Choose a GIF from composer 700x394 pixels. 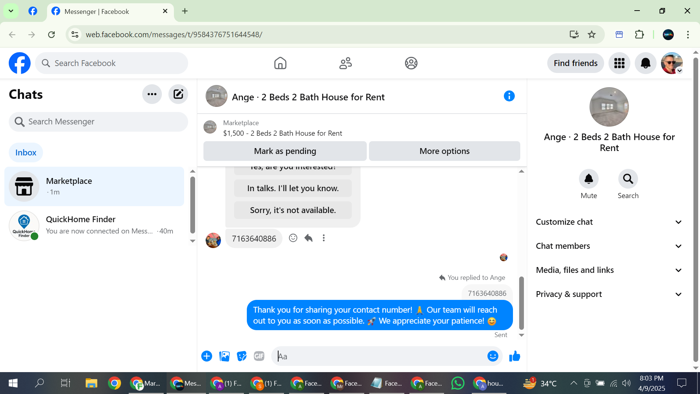(x=259, y=356)
